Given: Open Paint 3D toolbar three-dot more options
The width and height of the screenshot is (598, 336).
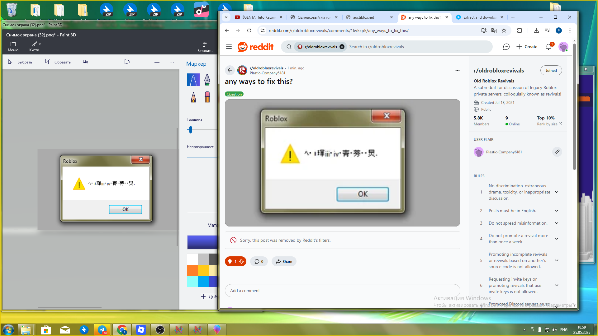Looking at the screenshot, I should click(x=172, y=62).
